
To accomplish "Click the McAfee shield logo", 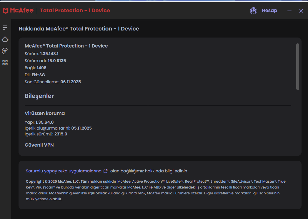I will (6, 11).
